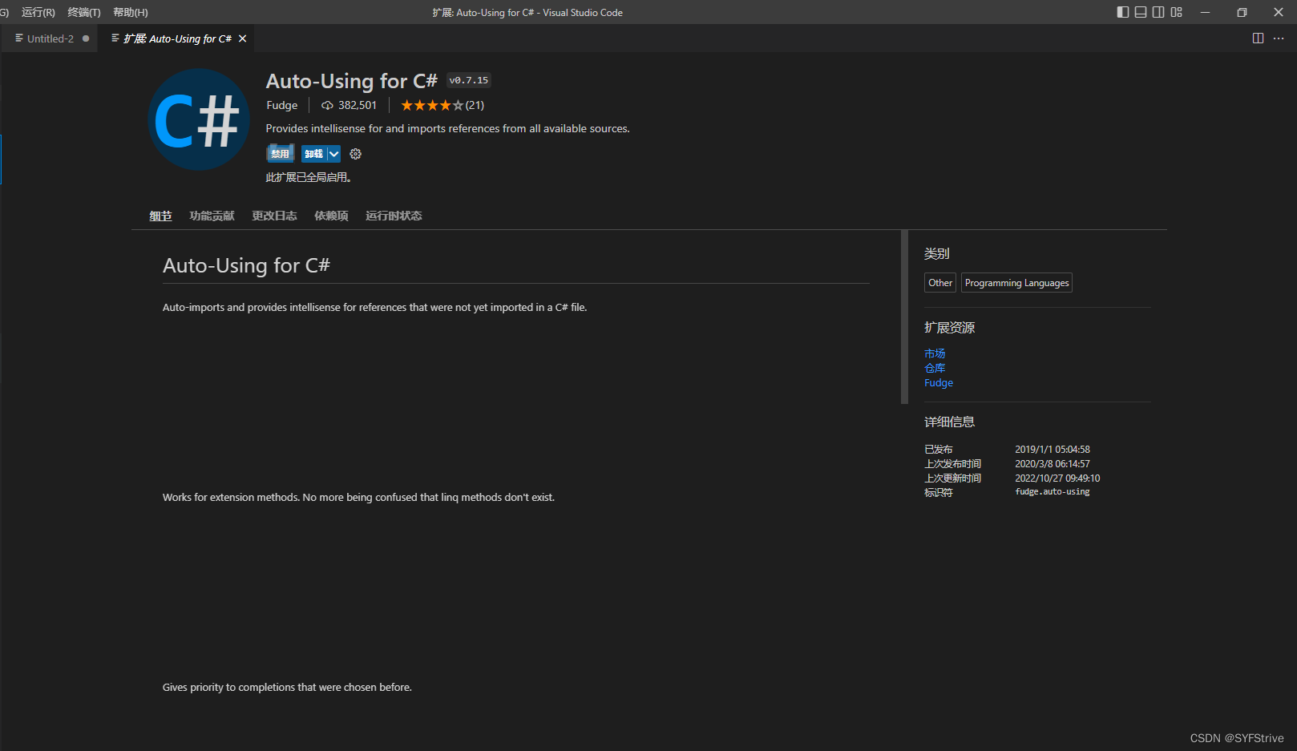Switch to the 功能贡献 tab

[x=212, y=216]
